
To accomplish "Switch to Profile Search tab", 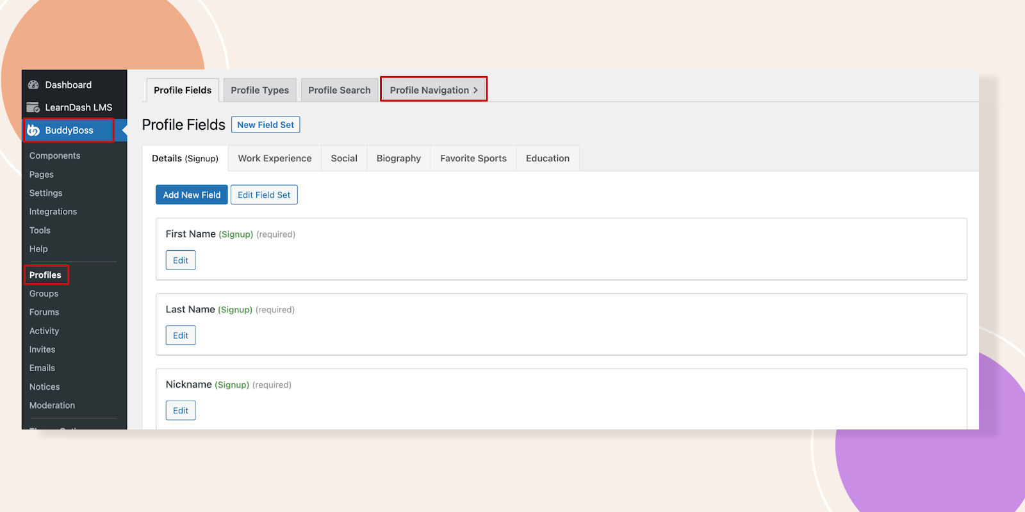I will point(340,90).
